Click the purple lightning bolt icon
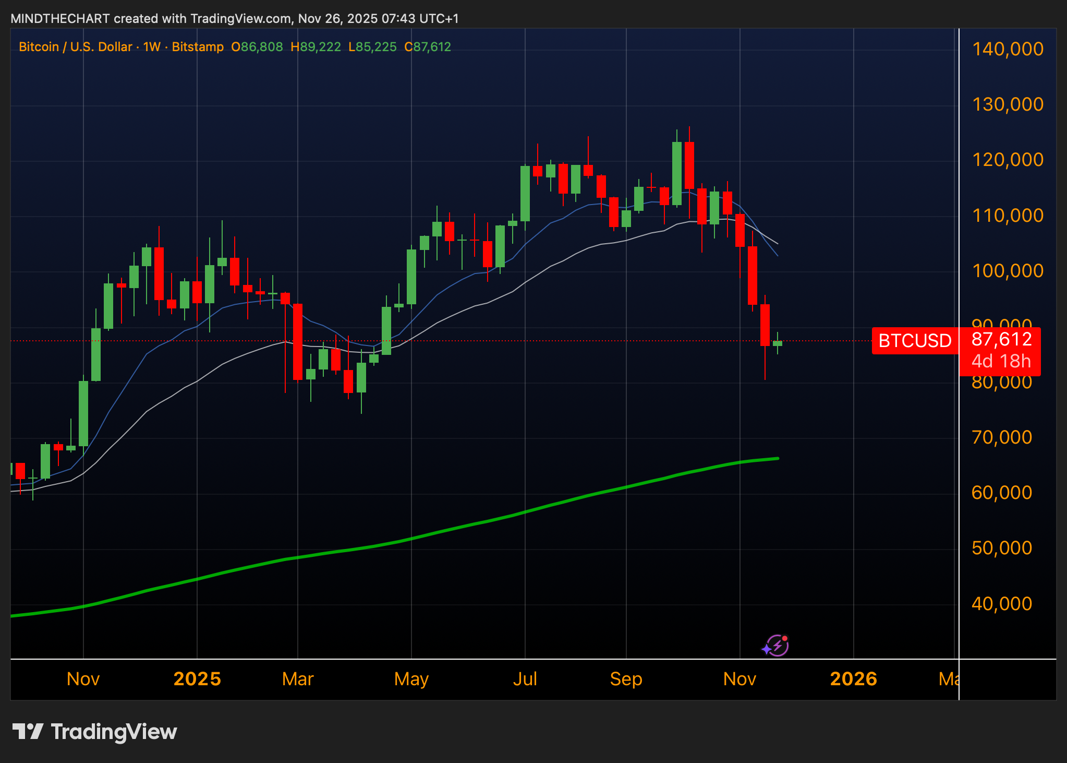The width and height of the screenshot is (1067, 763). (777, 646)
